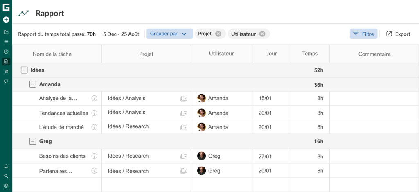Open the apps grid icon in sidebar
This screenshot has width=419, height=192.
[x=6, y=71]
